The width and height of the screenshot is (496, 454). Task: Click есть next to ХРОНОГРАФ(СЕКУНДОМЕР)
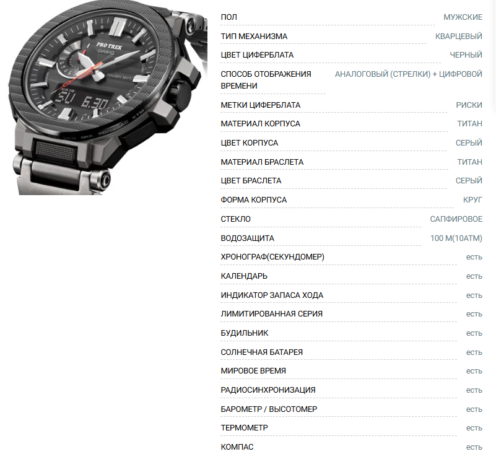[x=474, y=257]
